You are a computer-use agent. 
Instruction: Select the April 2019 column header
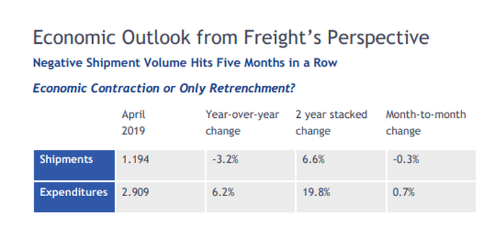click(134, 123)
